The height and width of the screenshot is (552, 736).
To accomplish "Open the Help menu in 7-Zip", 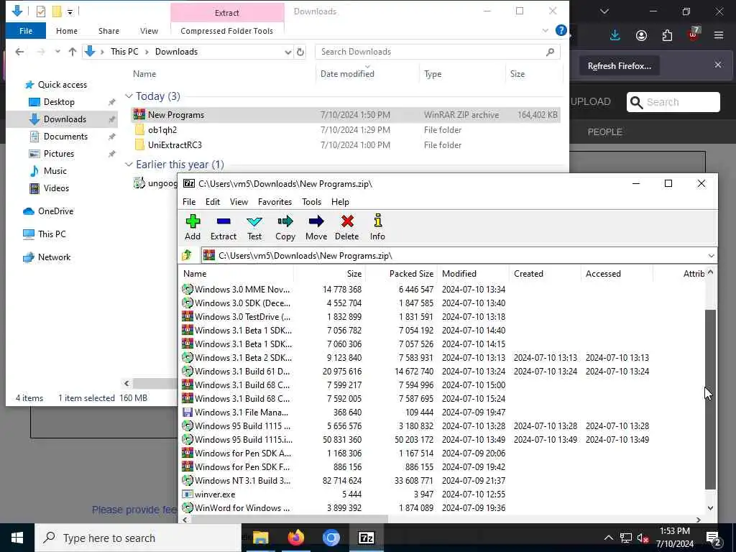I will coord(340,202).
